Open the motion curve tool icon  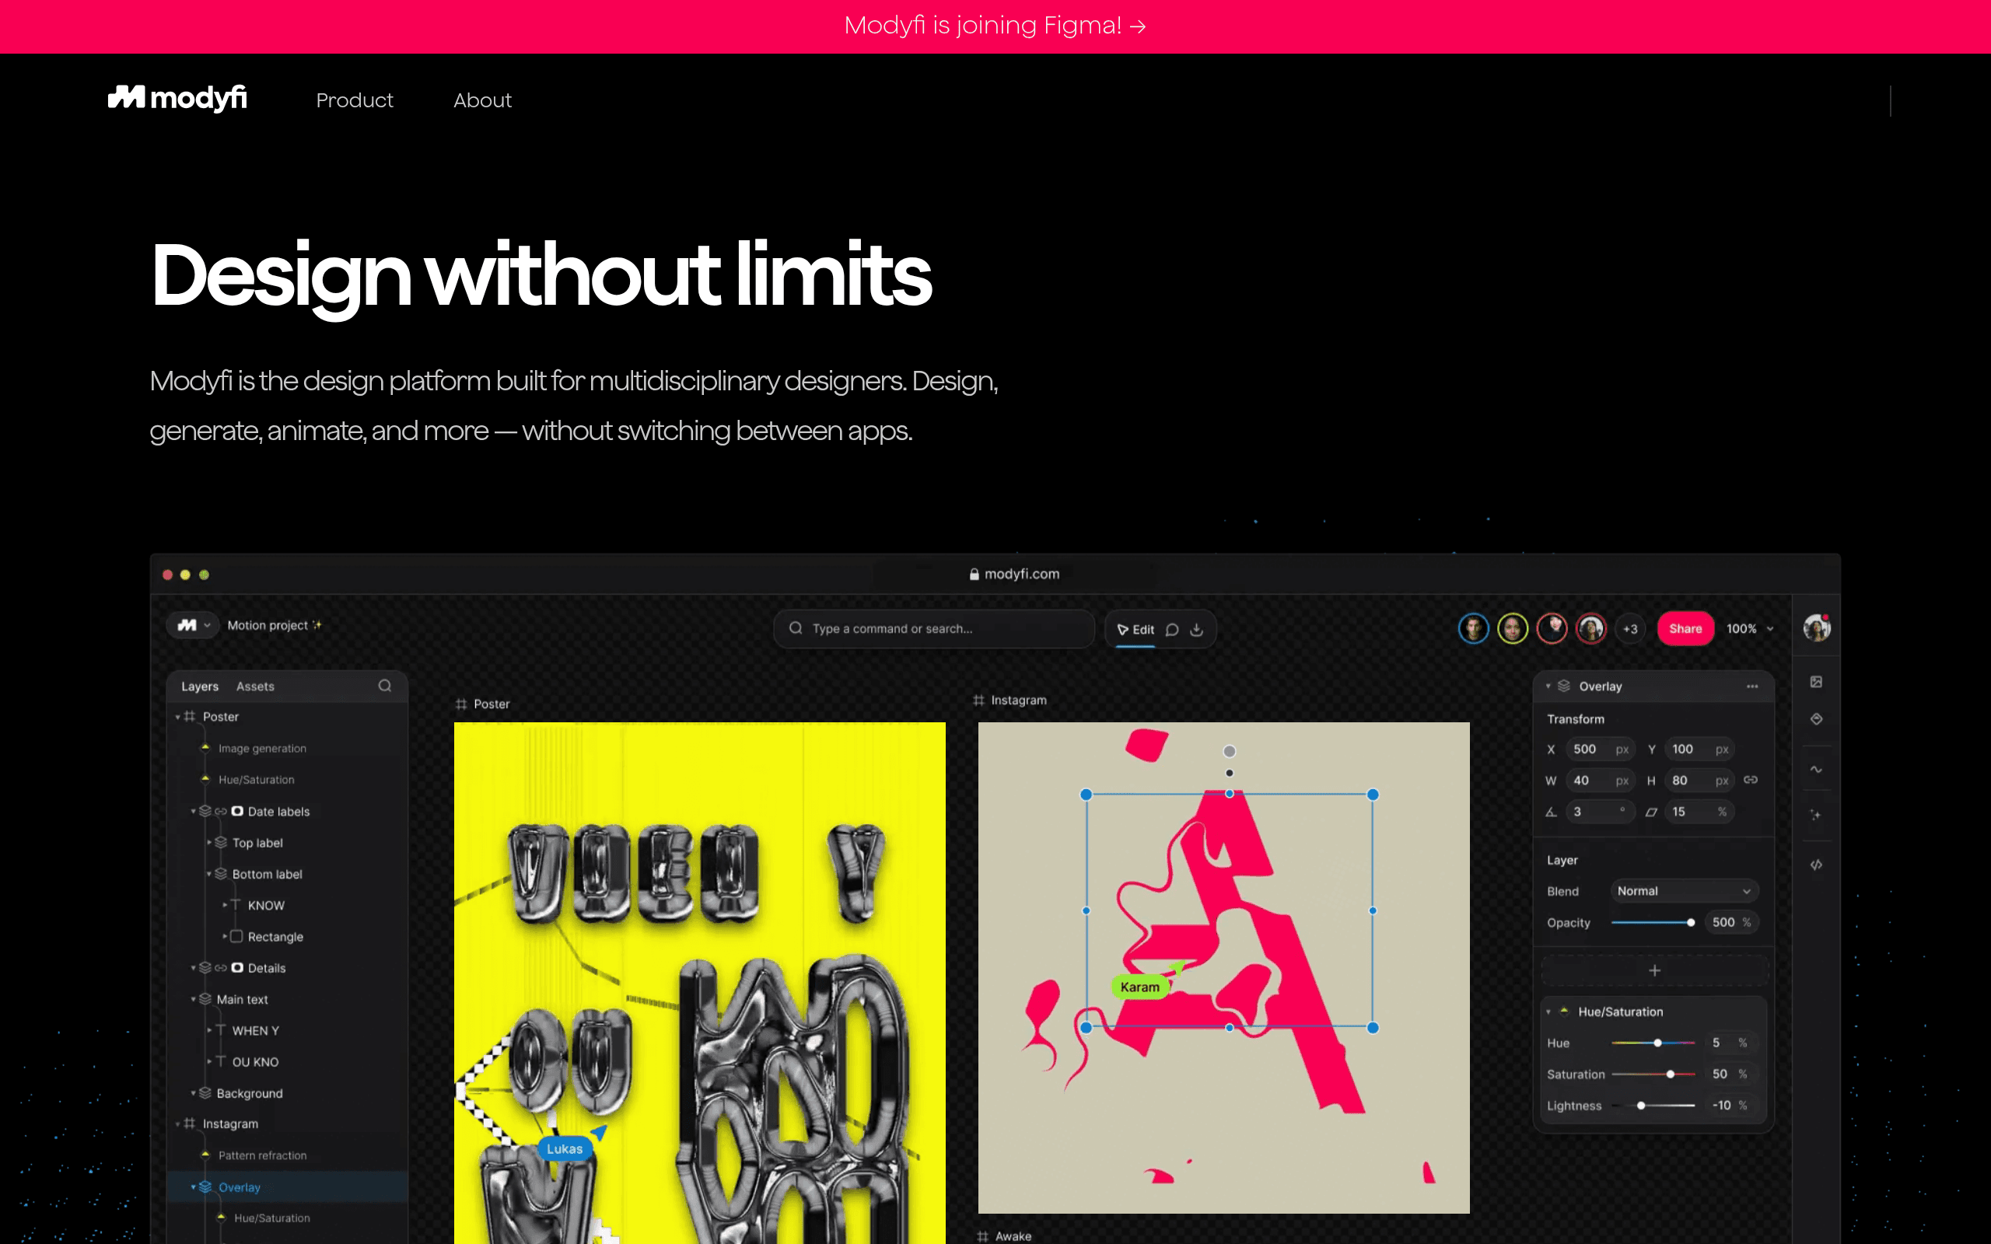point(1816,769)
